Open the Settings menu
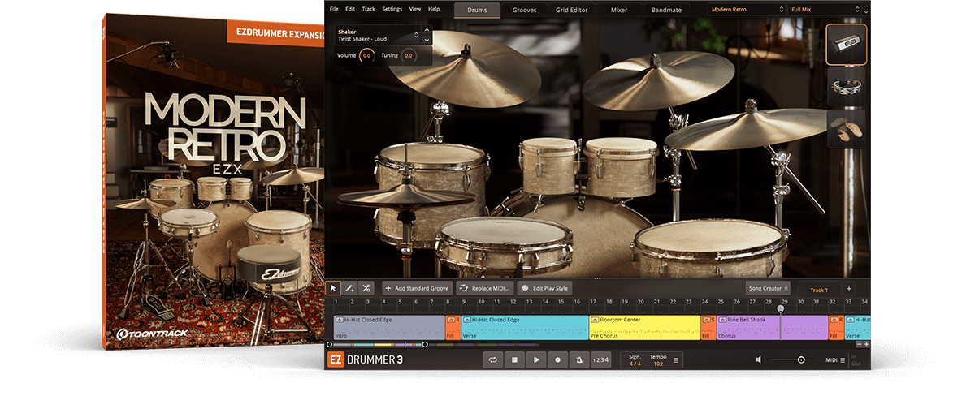975x396 pixels. 392,9
